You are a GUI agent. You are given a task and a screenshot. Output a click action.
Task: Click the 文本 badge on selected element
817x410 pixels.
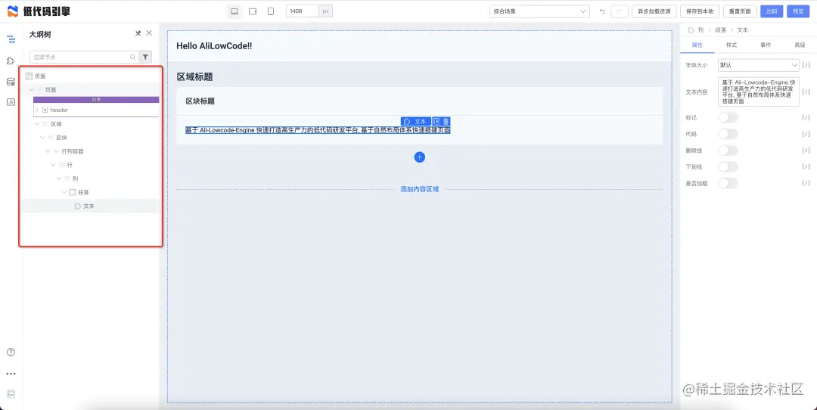[416, 121]
